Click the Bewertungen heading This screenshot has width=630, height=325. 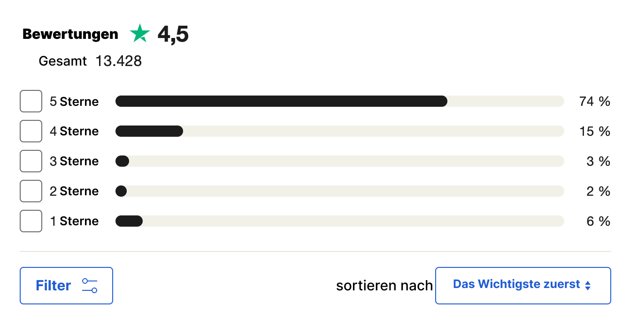click(x=70, y=35)
